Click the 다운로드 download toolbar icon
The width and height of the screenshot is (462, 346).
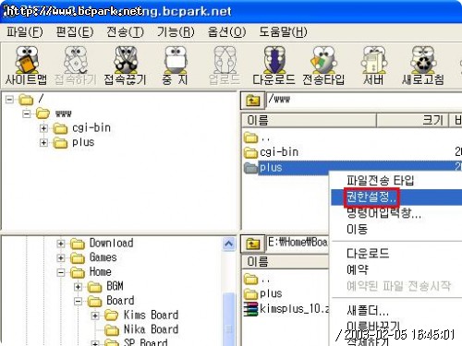pos(274,66)
